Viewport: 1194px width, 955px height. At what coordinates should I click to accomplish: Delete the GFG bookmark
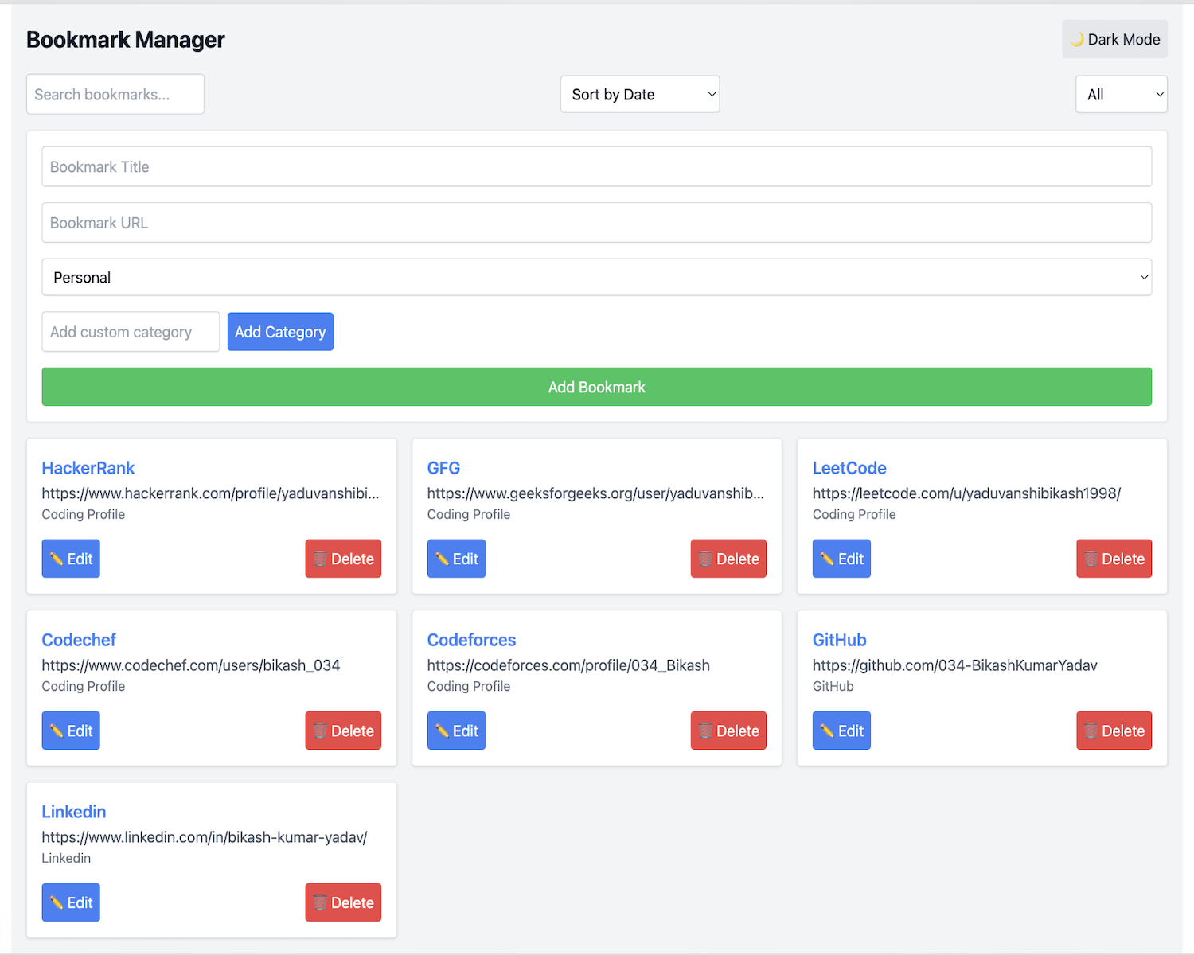(x=728, y=559)
